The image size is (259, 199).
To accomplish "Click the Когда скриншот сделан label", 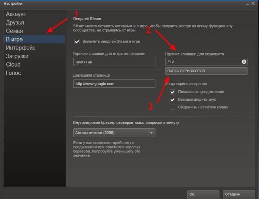I will coord(186,84).
